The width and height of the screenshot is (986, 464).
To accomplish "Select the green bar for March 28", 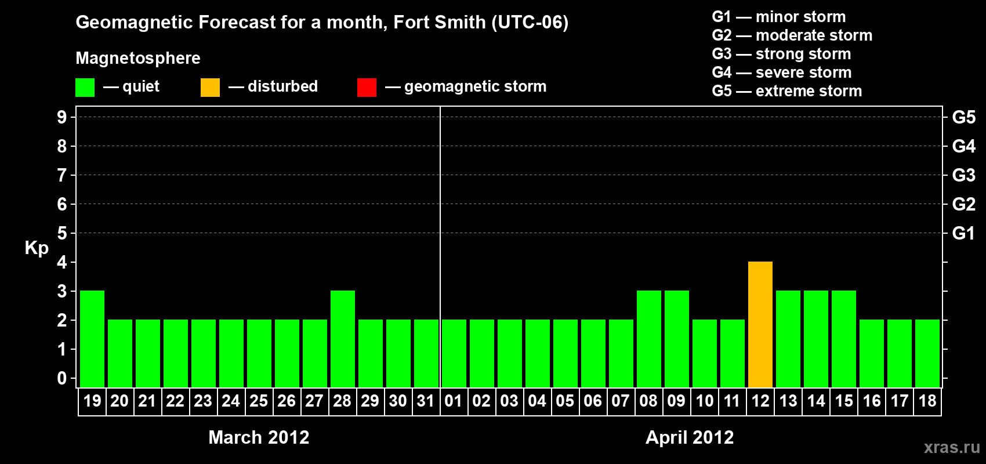I will point(343,339).
